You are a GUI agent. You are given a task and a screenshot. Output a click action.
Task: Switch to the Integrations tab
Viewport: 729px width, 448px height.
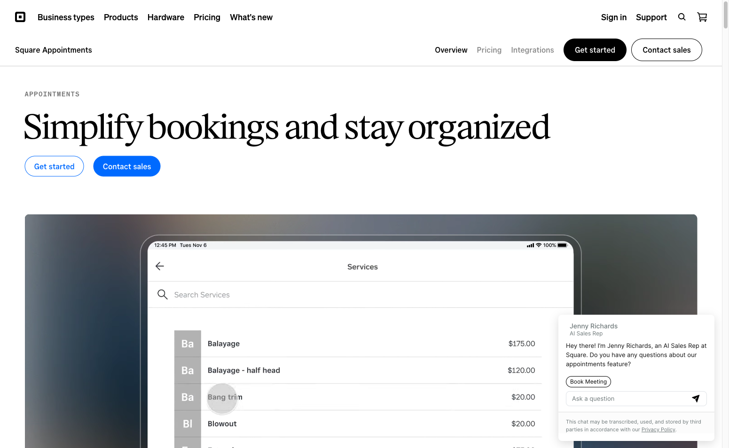pos(533,50)
